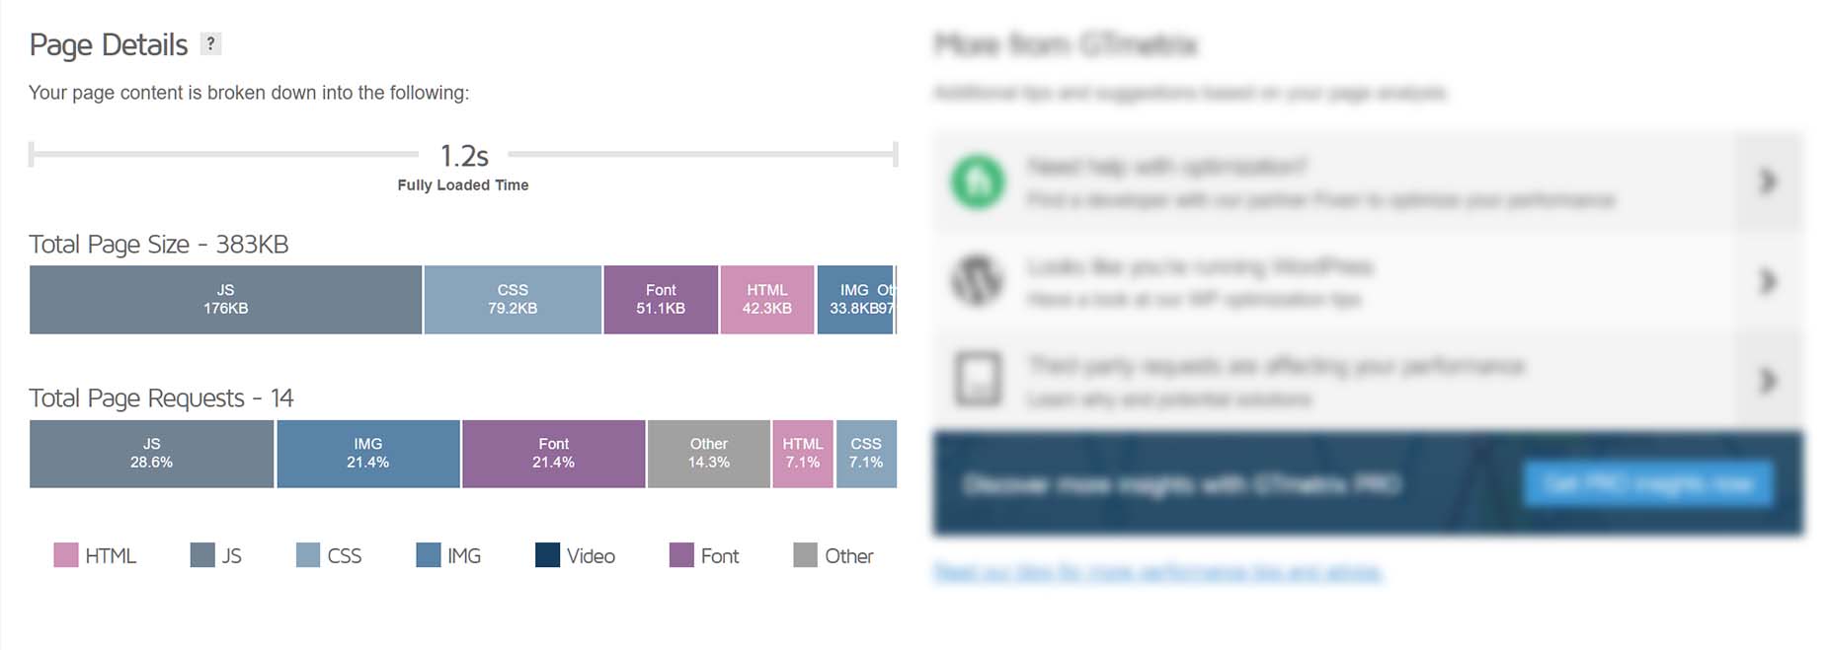
Task: Click the Other legend color swatch
Action: point(805,555)
